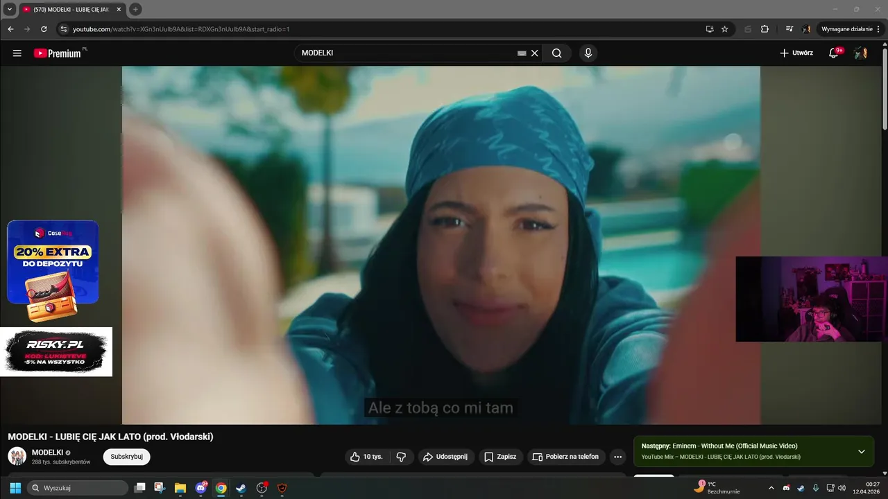Install app icon in address bar
This screenshot has height=499, width=888.
pyautogui.click(x=709, y=29)
